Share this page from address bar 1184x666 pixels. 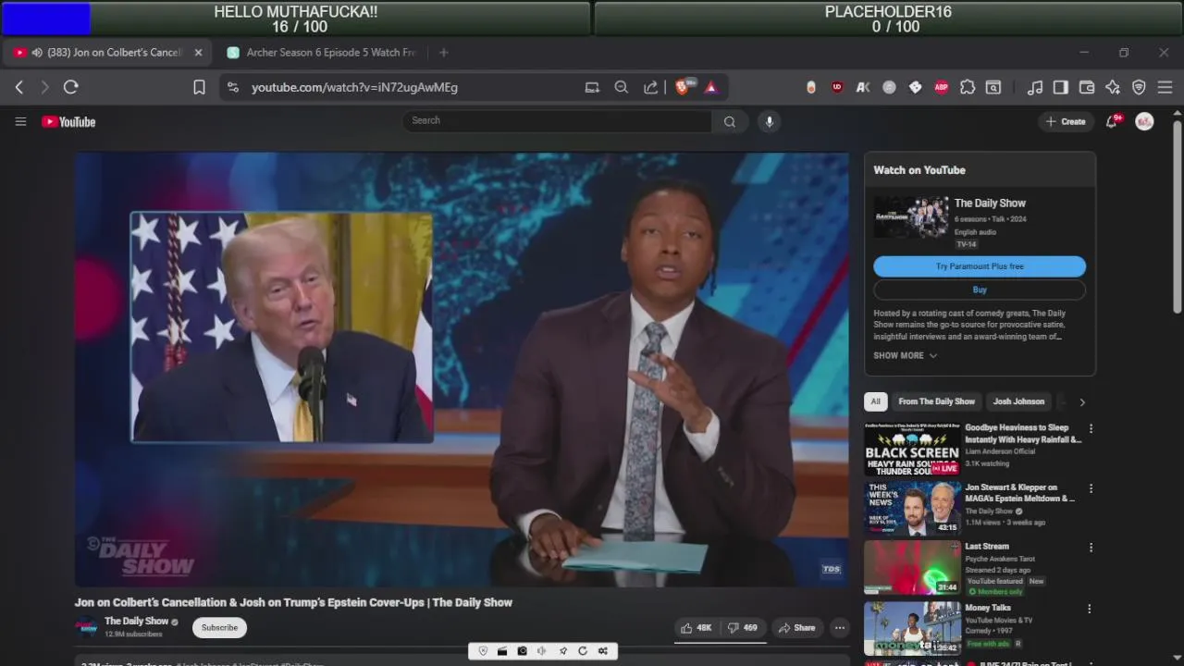pyautogui.click(x=651, y=87)
